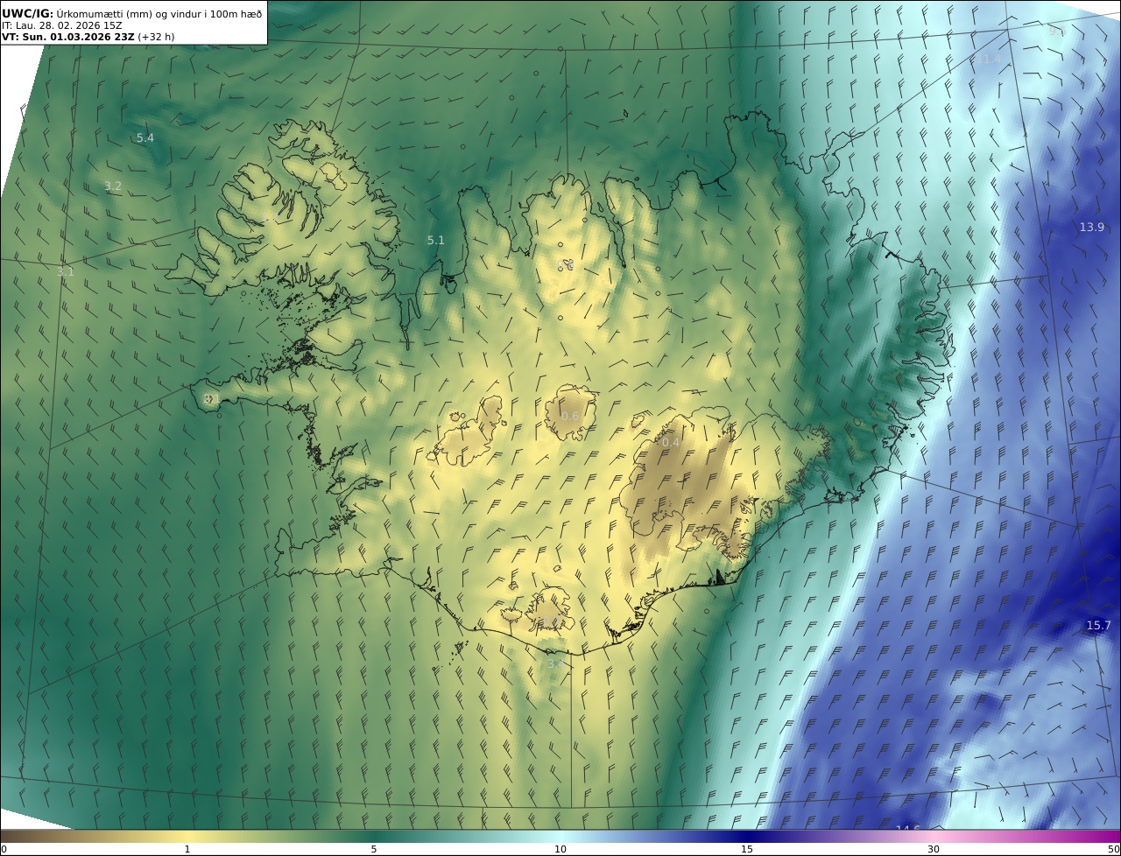1121x856 pixels.
Task: Click the colorbar tick label 5
Action: [374, 849]
